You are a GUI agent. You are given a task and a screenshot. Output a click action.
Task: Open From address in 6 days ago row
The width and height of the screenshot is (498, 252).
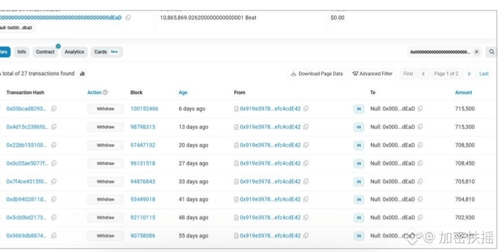(x=270, y=109)
